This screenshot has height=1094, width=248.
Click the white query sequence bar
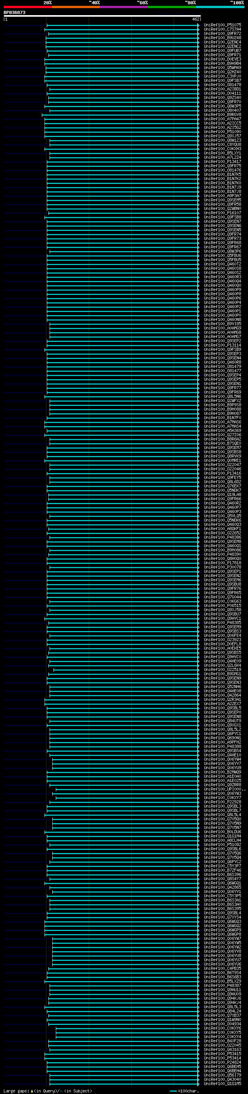click(x=102, y=16)
